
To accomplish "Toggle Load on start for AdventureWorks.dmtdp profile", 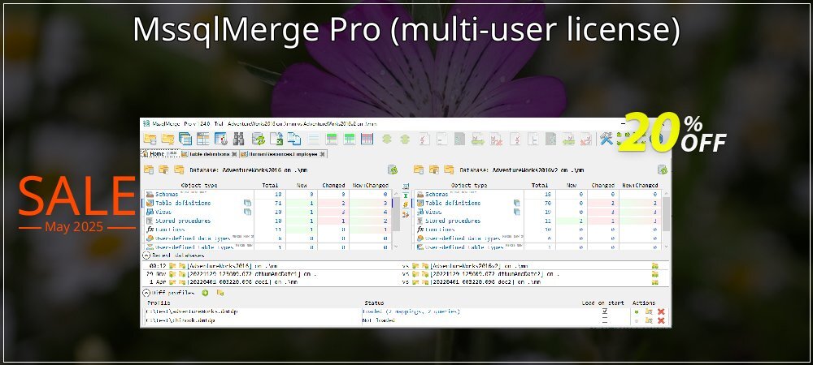I will (x=605, y=311).
